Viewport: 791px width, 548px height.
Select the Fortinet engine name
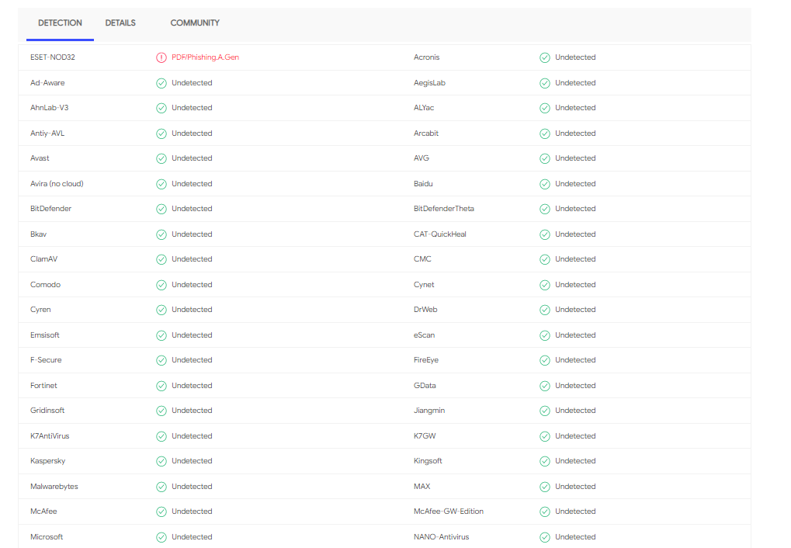tap(43, 386)
